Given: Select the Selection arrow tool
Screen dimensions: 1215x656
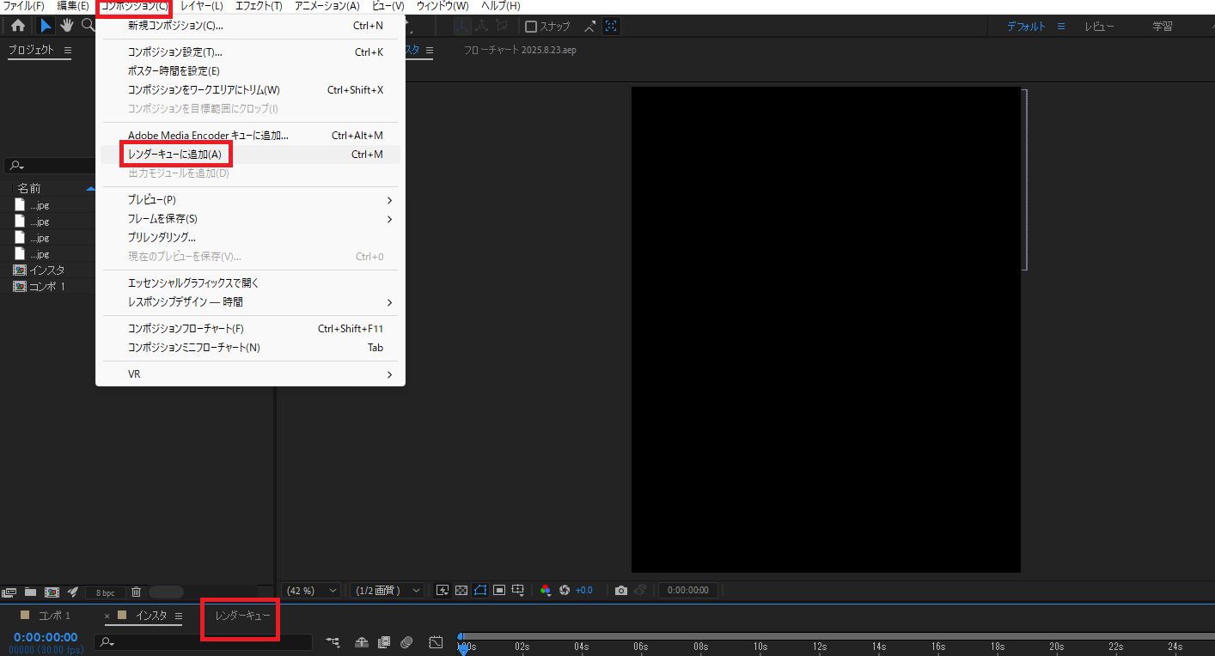Looking at the screenshot, I should 46,25.
